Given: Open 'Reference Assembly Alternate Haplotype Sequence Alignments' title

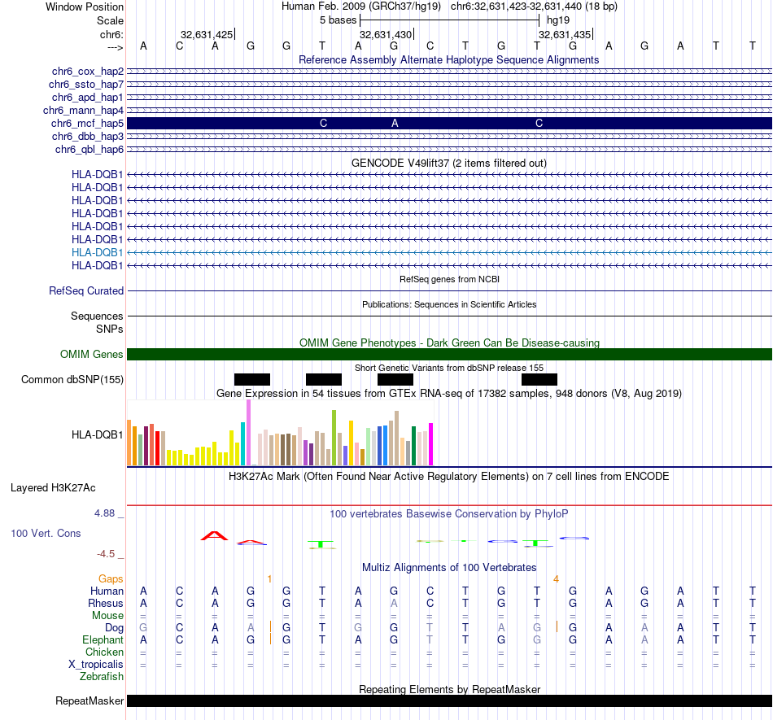Looking at the screenshot, I should point(449,59).
